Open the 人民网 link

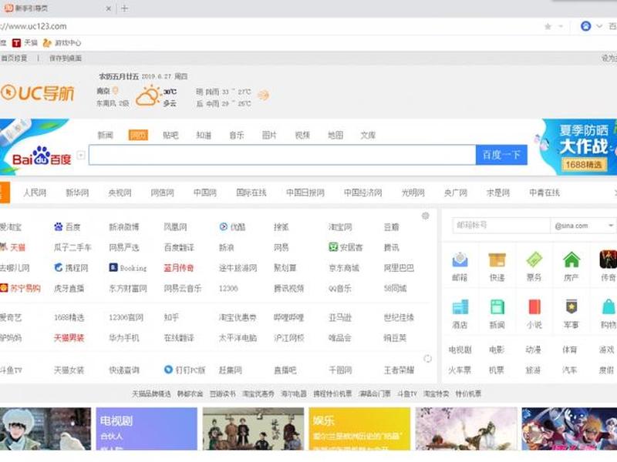click(x=35, y=192)
